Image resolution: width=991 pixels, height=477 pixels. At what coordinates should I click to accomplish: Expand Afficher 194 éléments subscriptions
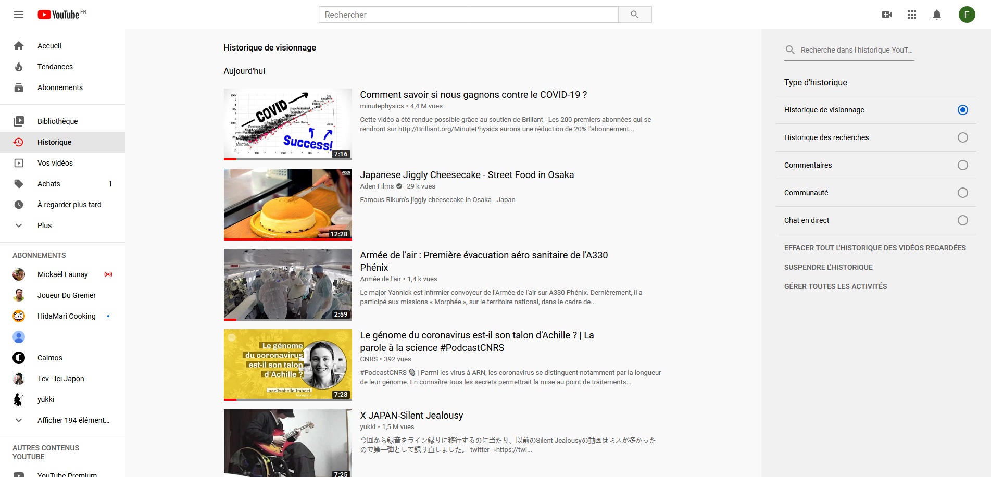coord(62,420)
